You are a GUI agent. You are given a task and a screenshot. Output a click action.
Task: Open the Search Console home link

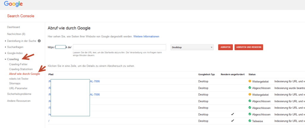tap(21, 16)
